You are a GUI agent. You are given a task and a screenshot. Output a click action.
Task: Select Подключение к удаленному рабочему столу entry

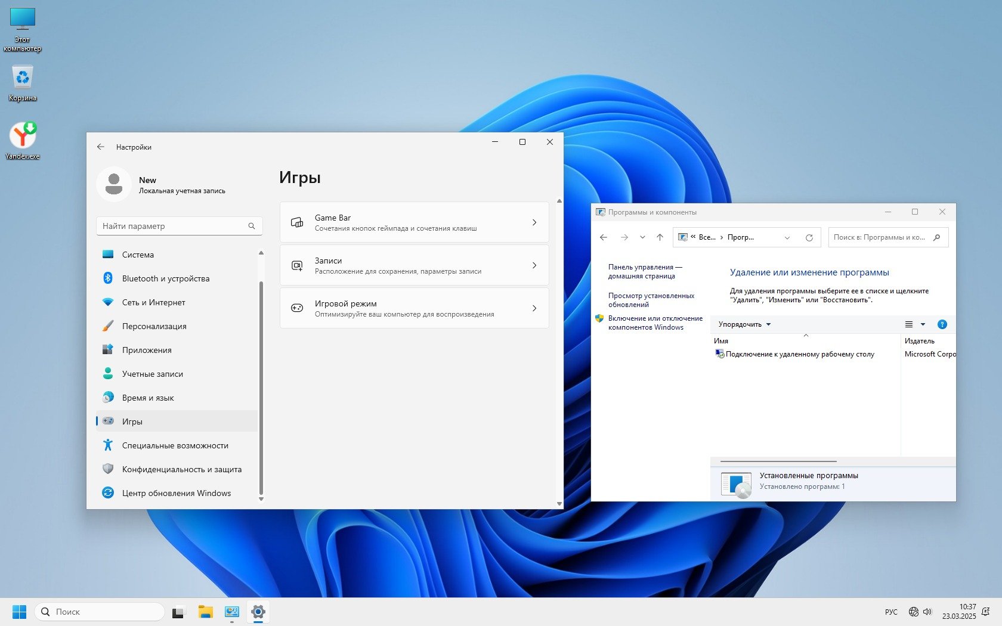799,354
